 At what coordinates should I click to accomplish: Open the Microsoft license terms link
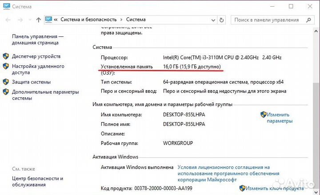tap(228, 173)
